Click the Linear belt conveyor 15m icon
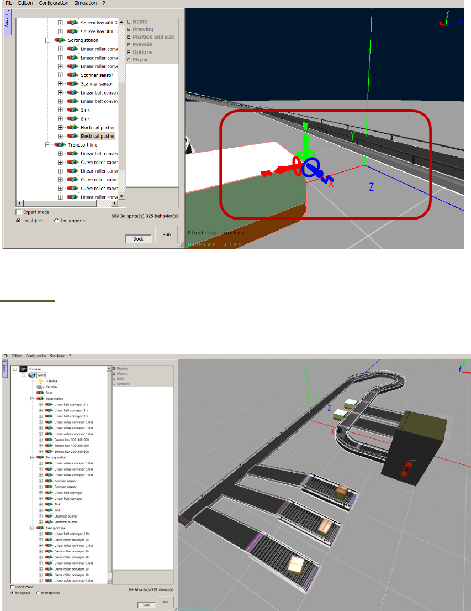 click(x=49, y=534)
